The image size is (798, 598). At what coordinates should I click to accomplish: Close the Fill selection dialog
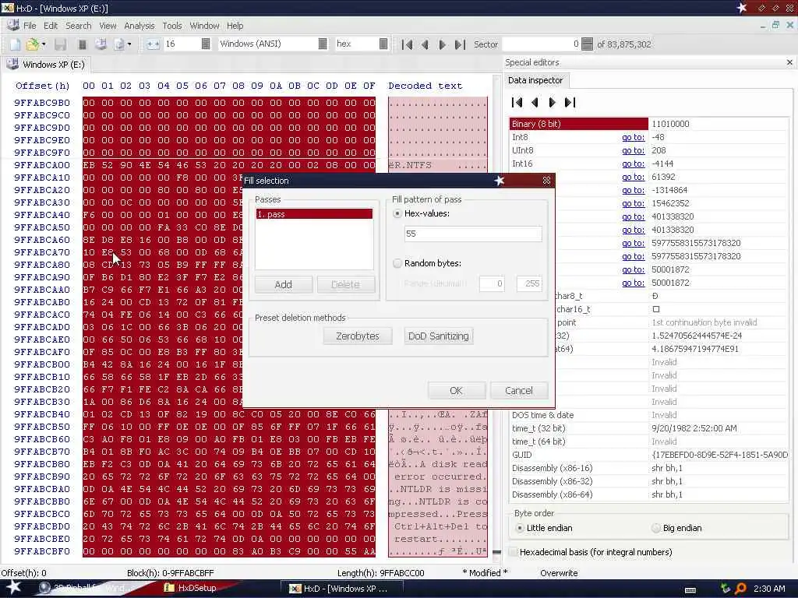pyautogui.click(x=546, y=181)
